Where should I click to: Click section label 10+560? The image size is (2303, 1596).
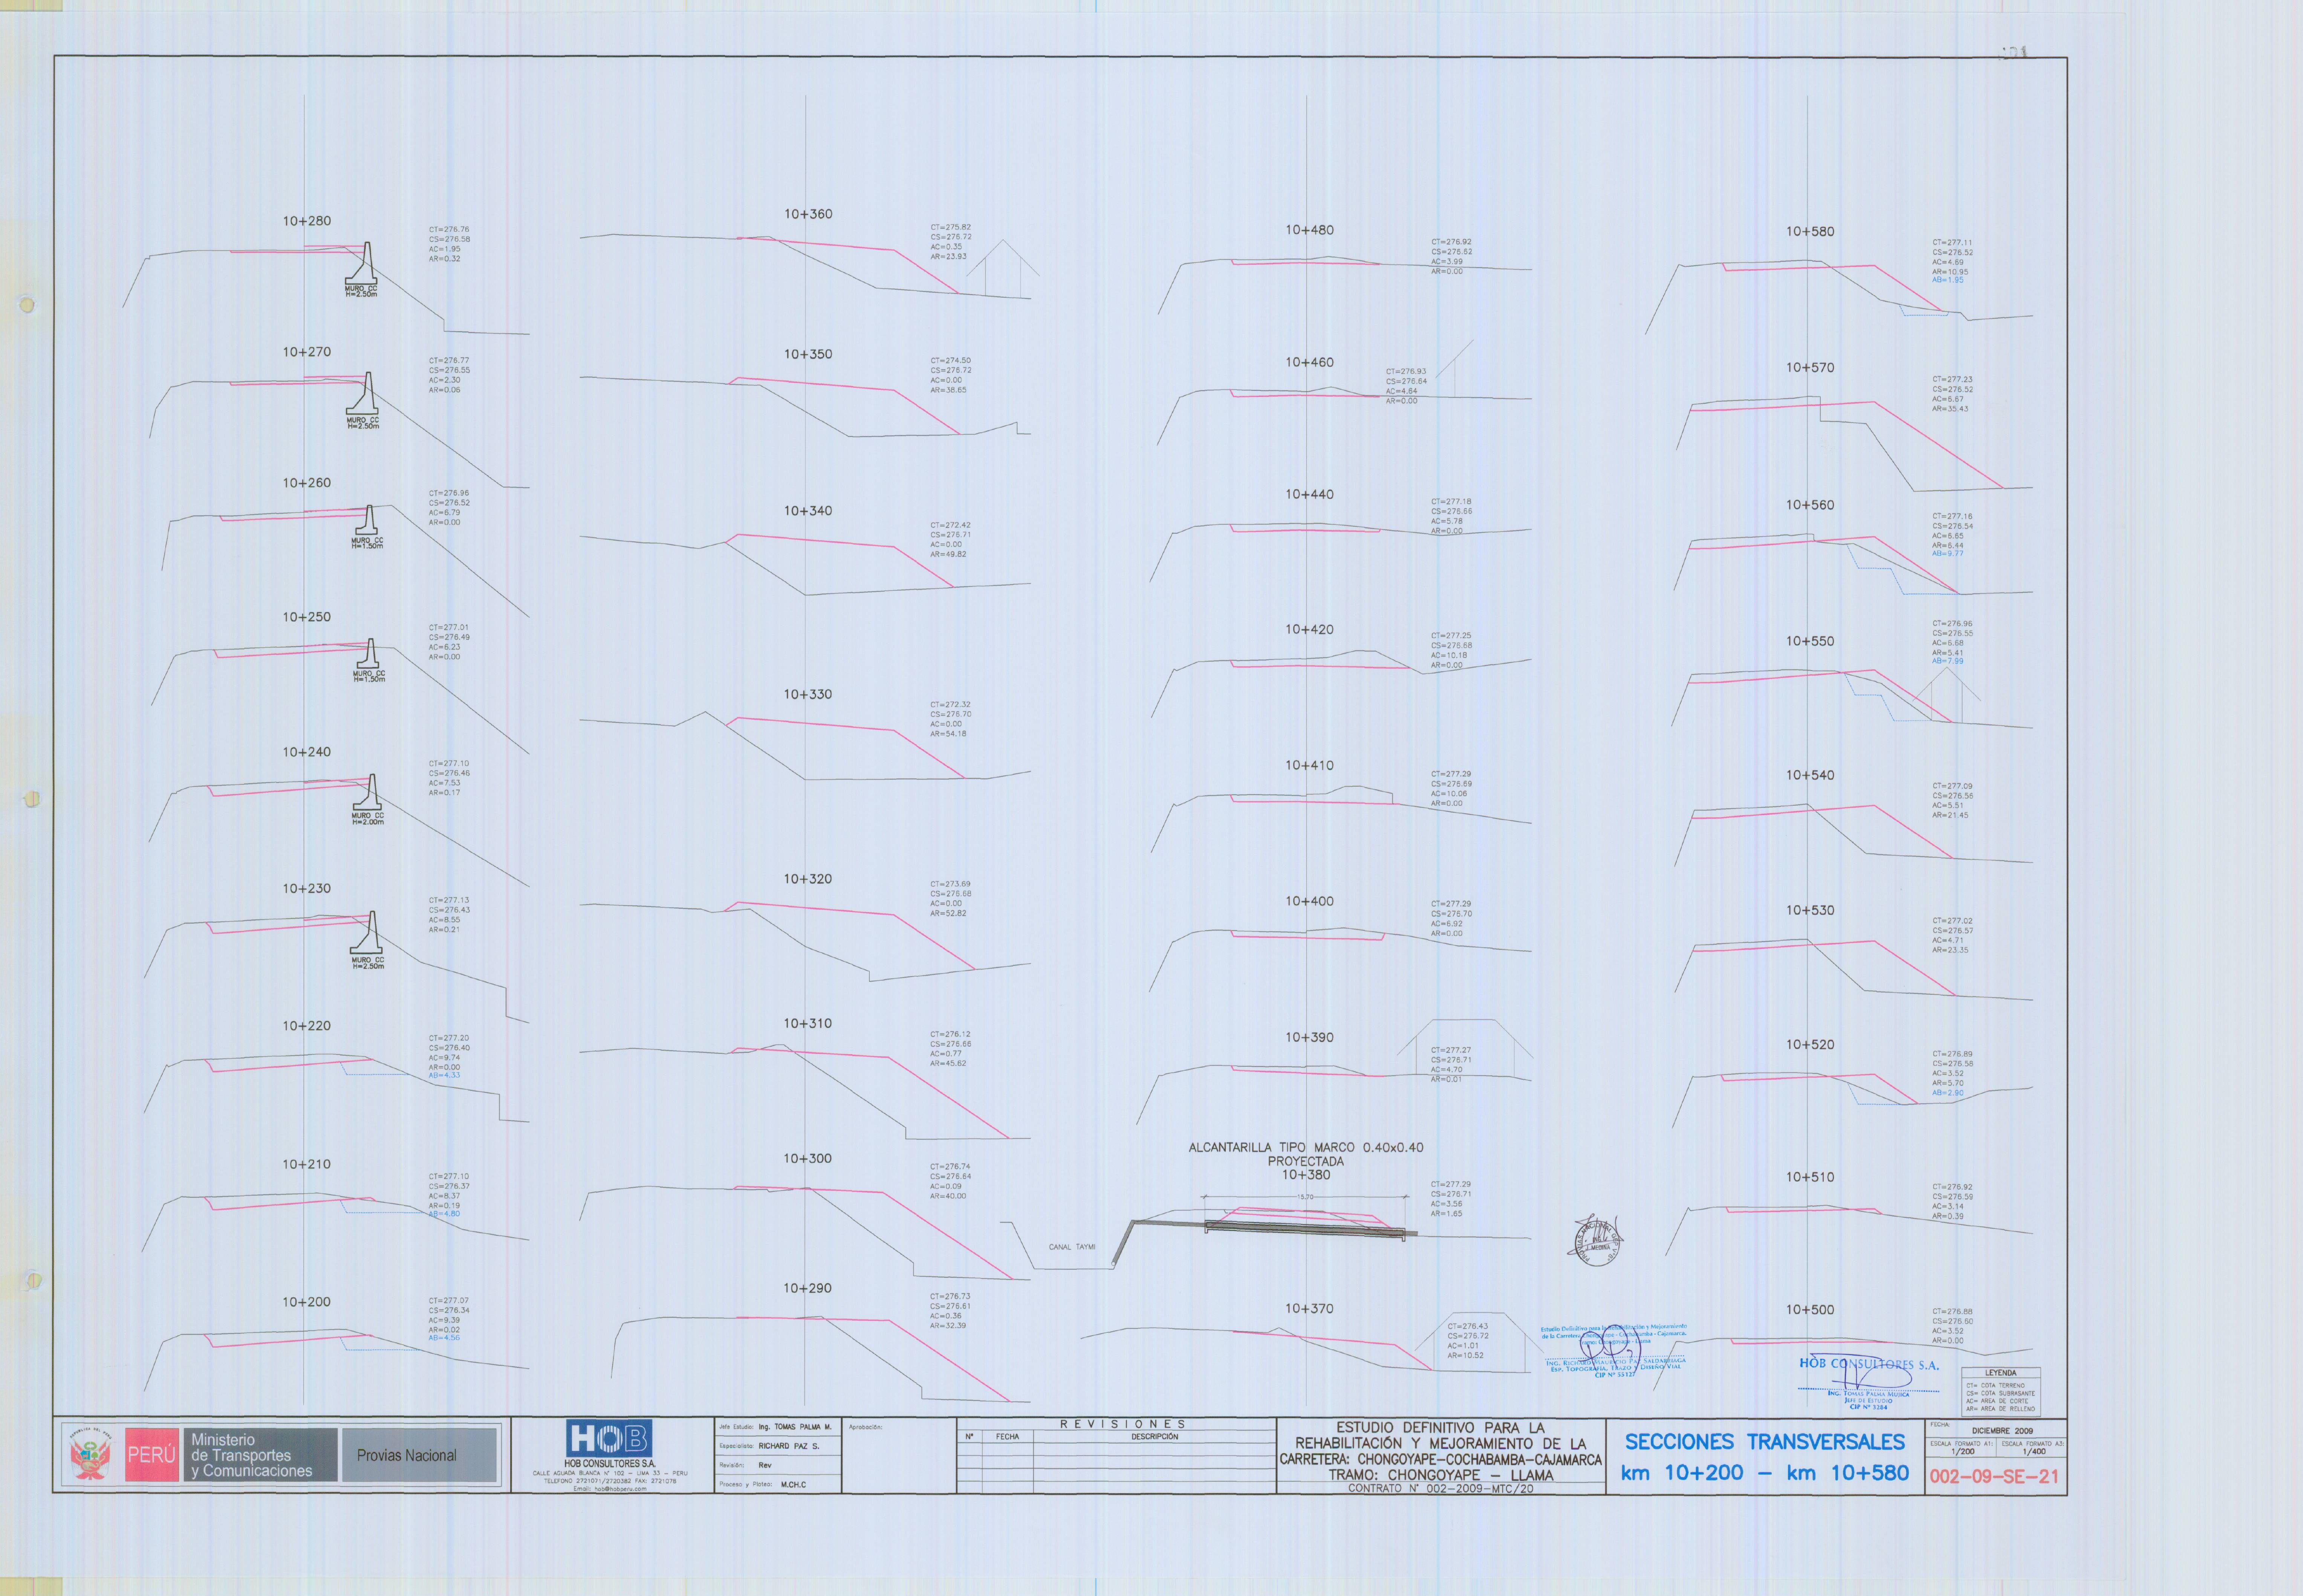pyautogui.click(x=1810, y=505)
